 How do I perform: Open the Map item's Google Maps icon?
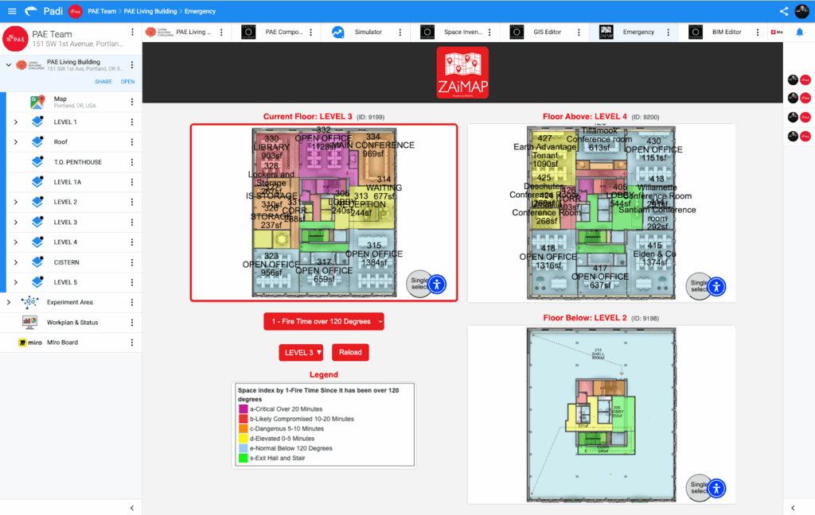(37, 103)
